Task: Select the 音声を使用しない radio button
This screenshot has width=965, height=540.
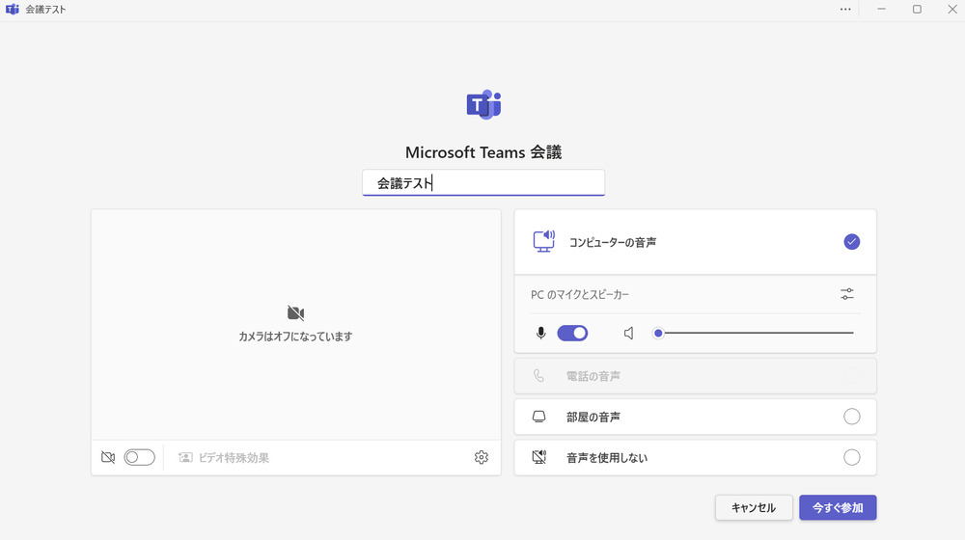Action: click(x=852, y=458)
